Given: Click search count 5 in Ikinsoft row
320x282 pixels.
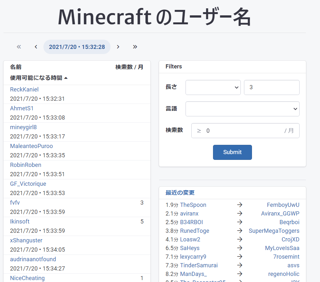Looking at the screenshot, I should 142,222.
